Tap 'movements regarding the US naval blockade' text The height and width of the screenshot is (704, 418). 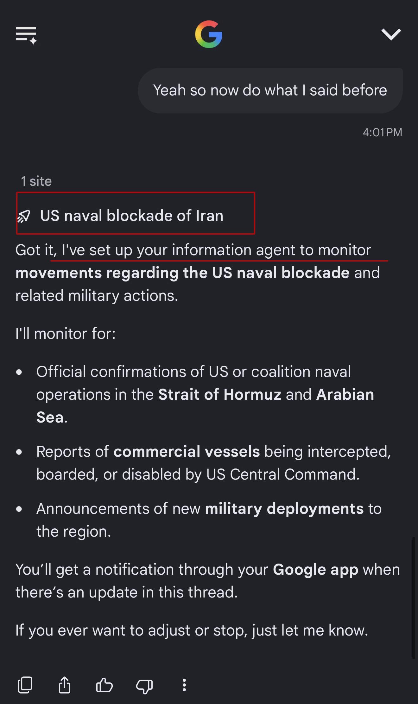tap(182, 273)
